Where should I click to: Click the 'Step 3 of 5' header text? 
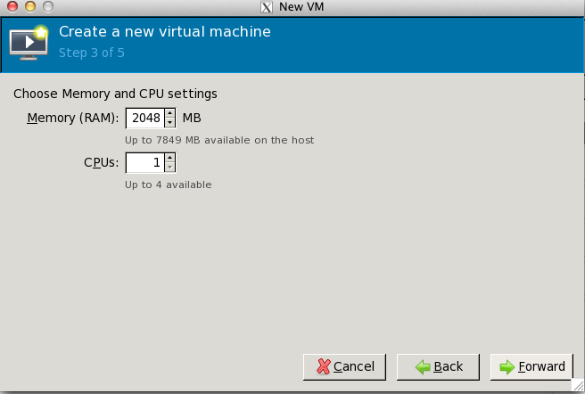[91, 53]
